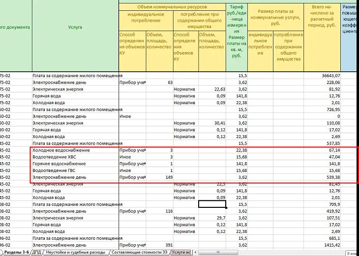This screenshot has width=359, height=256.
Task: Select the Составляющие стоимости ЭЭ sheet tab
Action: click(x=140, y=253)
